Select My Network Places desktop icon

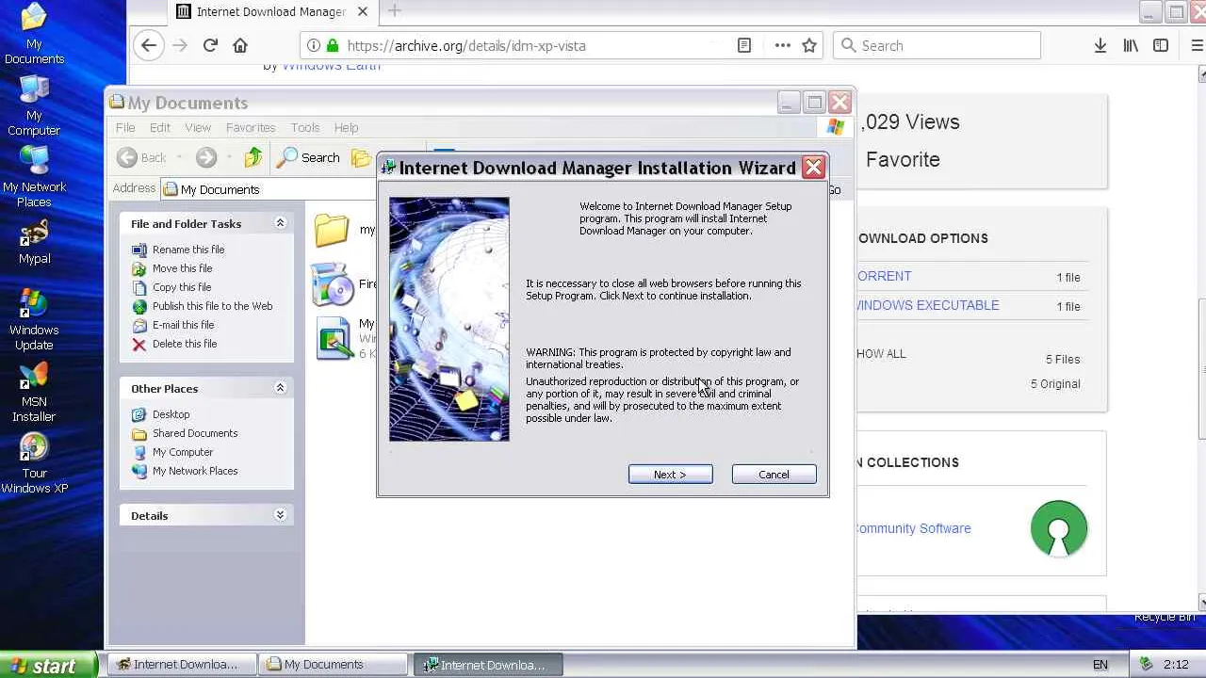34,177
